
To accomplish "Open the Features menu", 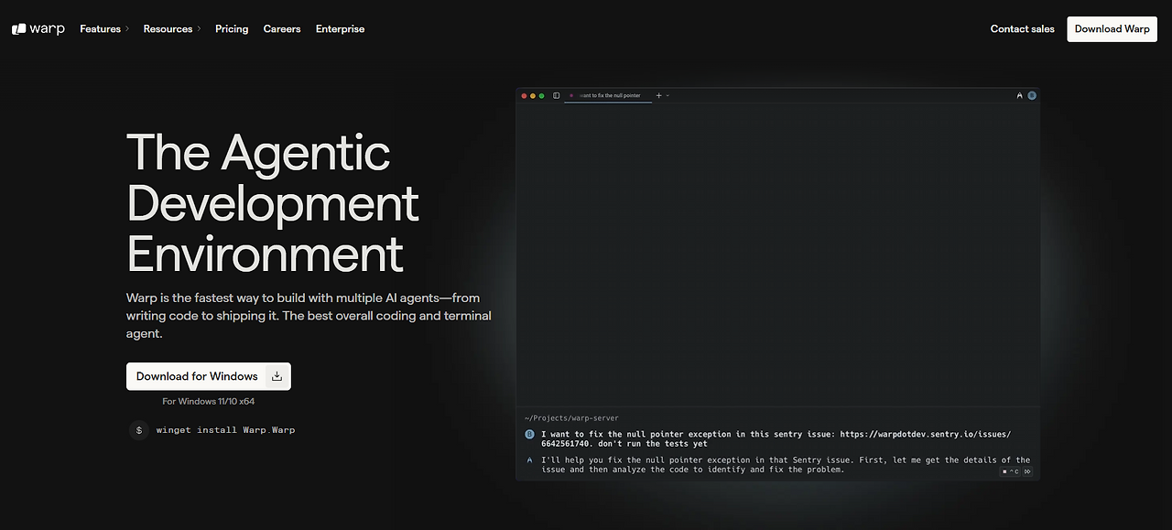I will point(104,29).
